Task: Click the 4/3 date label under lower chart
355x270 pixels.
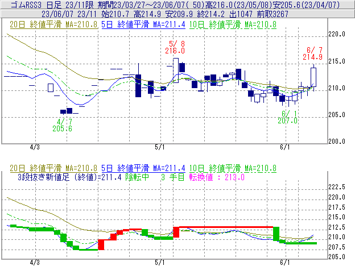Action: [x=35, y=263]
